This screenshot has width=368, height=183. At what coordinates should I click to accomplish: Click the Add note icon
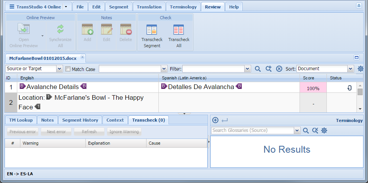(x=87, y=29)
